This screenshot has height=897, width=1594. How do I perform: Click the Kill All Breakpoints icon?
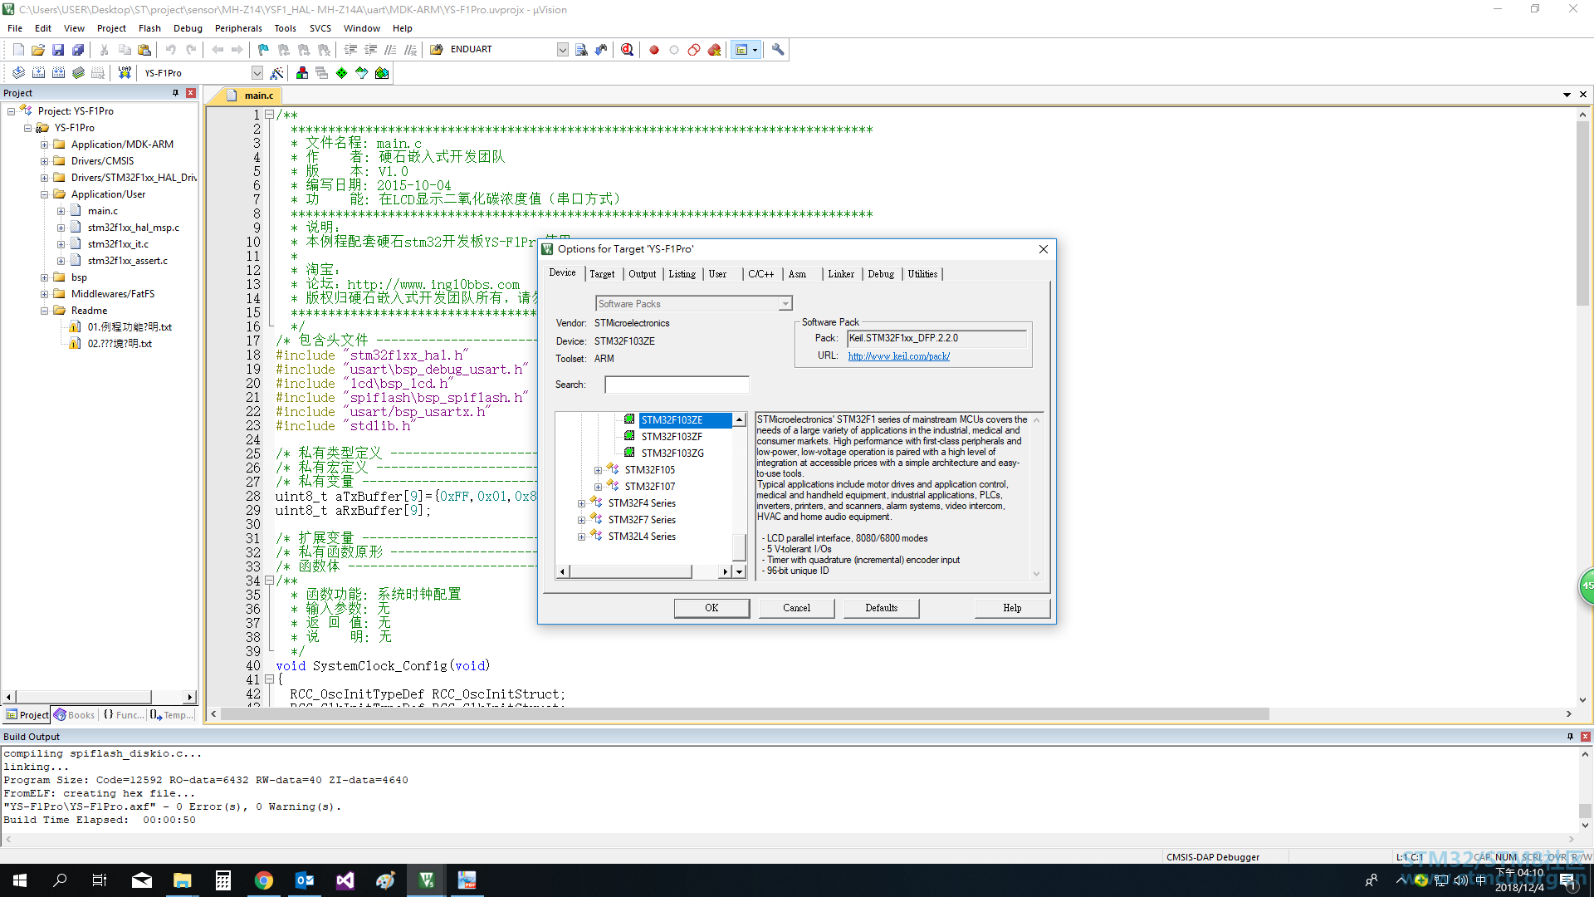point(714,50)
